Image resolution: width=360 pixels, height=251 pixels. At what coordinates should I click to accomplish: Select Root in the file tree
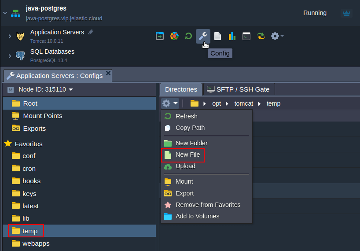pos(79,103)
